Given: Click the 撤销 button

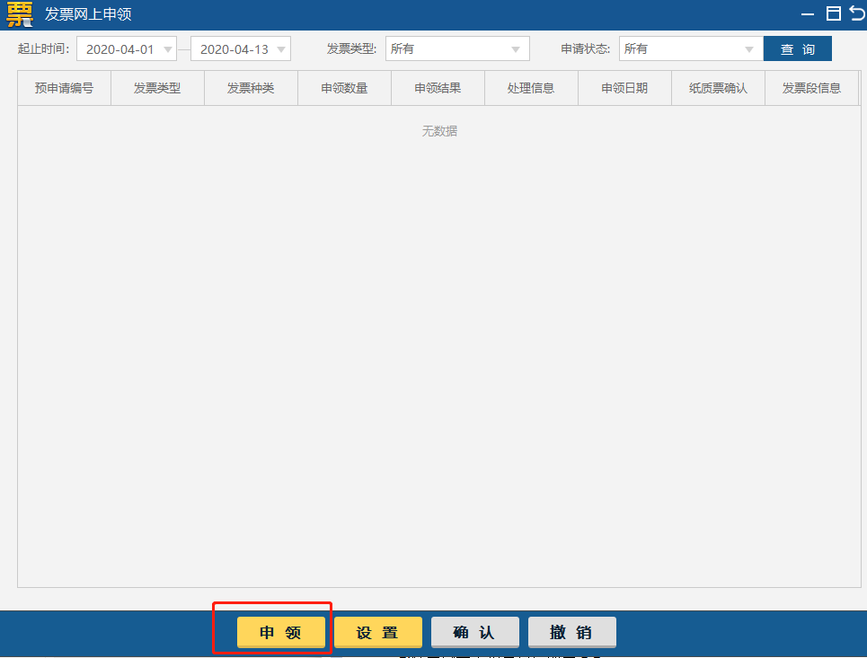Looking at the screenshot, I should click(572, 632).
